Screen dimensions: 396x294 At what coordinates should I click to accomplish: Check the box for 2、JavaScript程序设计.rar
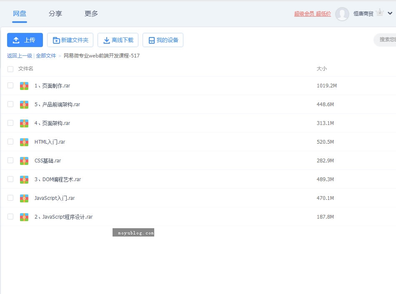point(10,217)
